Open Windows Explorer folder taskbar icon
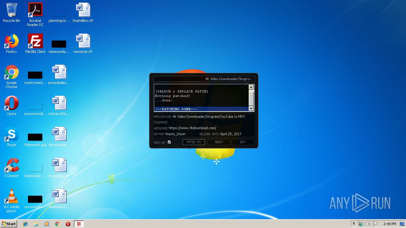The height and width of the screenshot is (228, 406). click(36, 224)
